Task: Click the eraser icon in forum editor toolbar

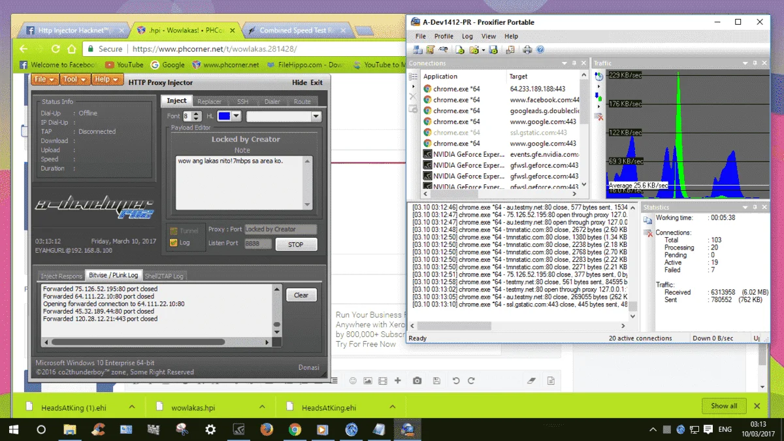Action: tap(531, 380)
